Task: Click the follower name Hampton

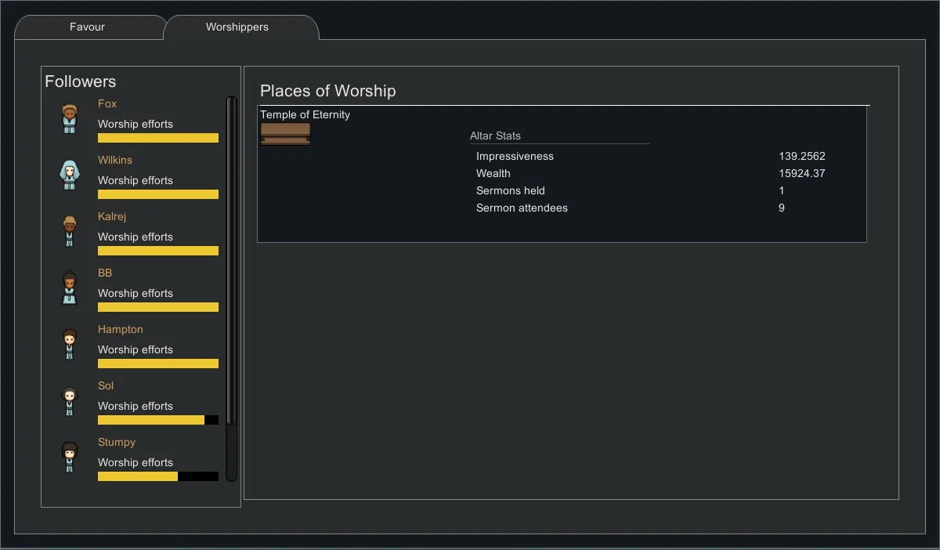Action: coord(121,329)
